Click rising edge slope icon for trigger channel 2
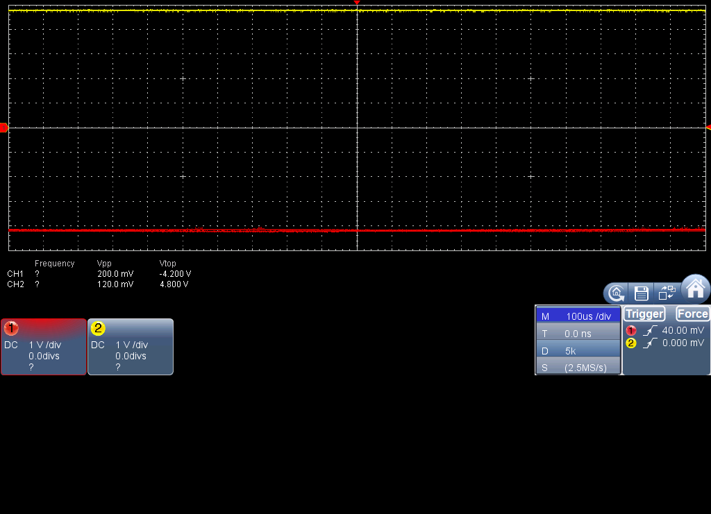711x514 pixels. [x=650, y=343]
